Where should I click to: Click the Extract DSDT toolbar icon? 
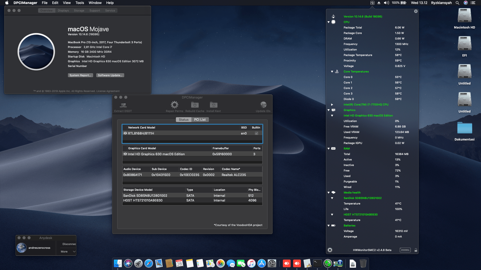123,106
